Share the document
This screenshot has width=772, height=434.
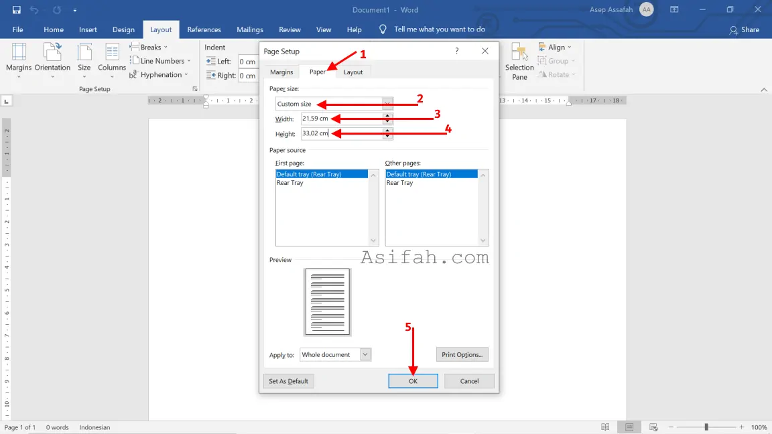coord(745,29)
